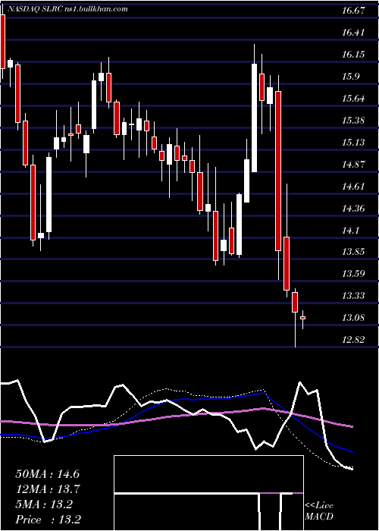Select the 15.13 price axis label

(353, 143)
